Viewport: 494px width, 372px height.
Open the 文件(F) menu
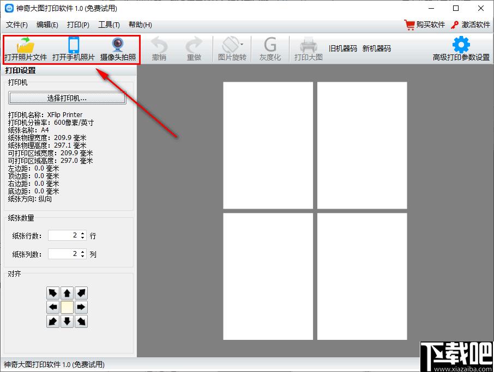(17, 25)
